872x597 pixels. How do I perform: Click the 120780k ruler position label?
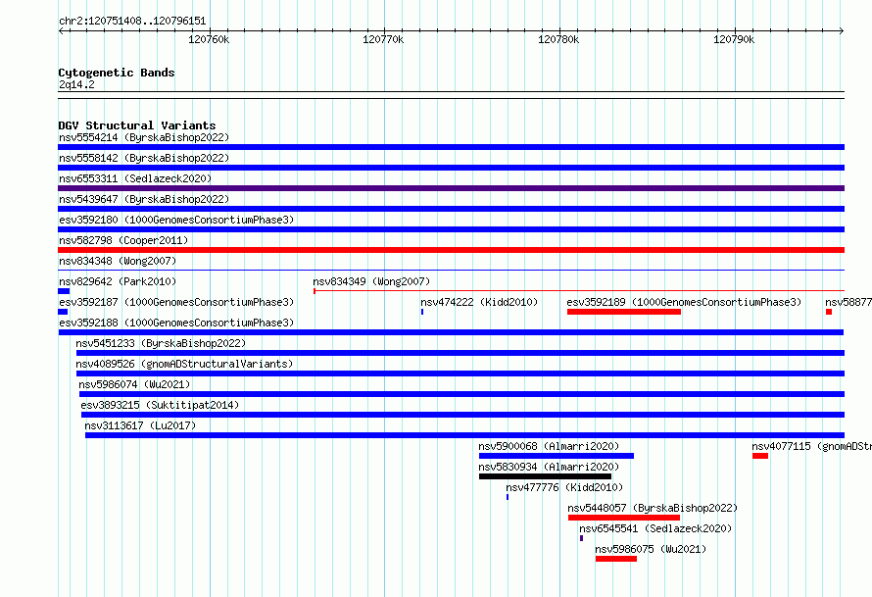pyautogui.click(x=558, y=39)
